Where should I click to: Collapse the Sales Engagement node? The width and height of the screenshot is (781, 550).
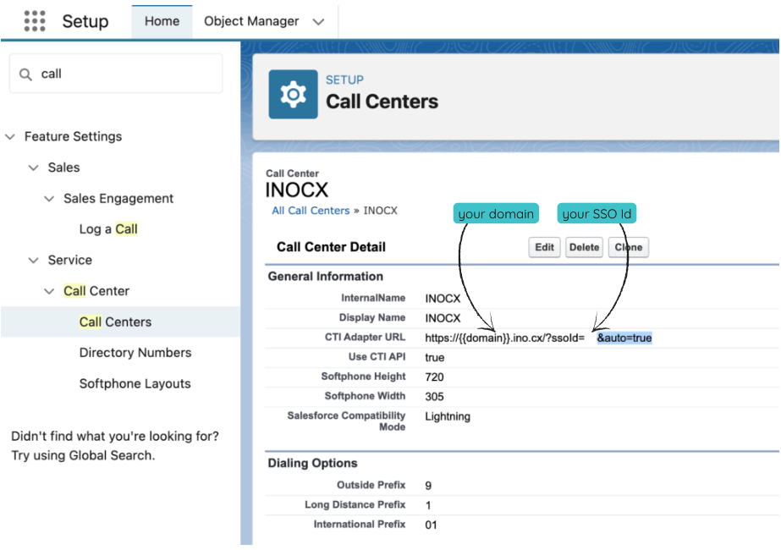(x=49, y=199)
